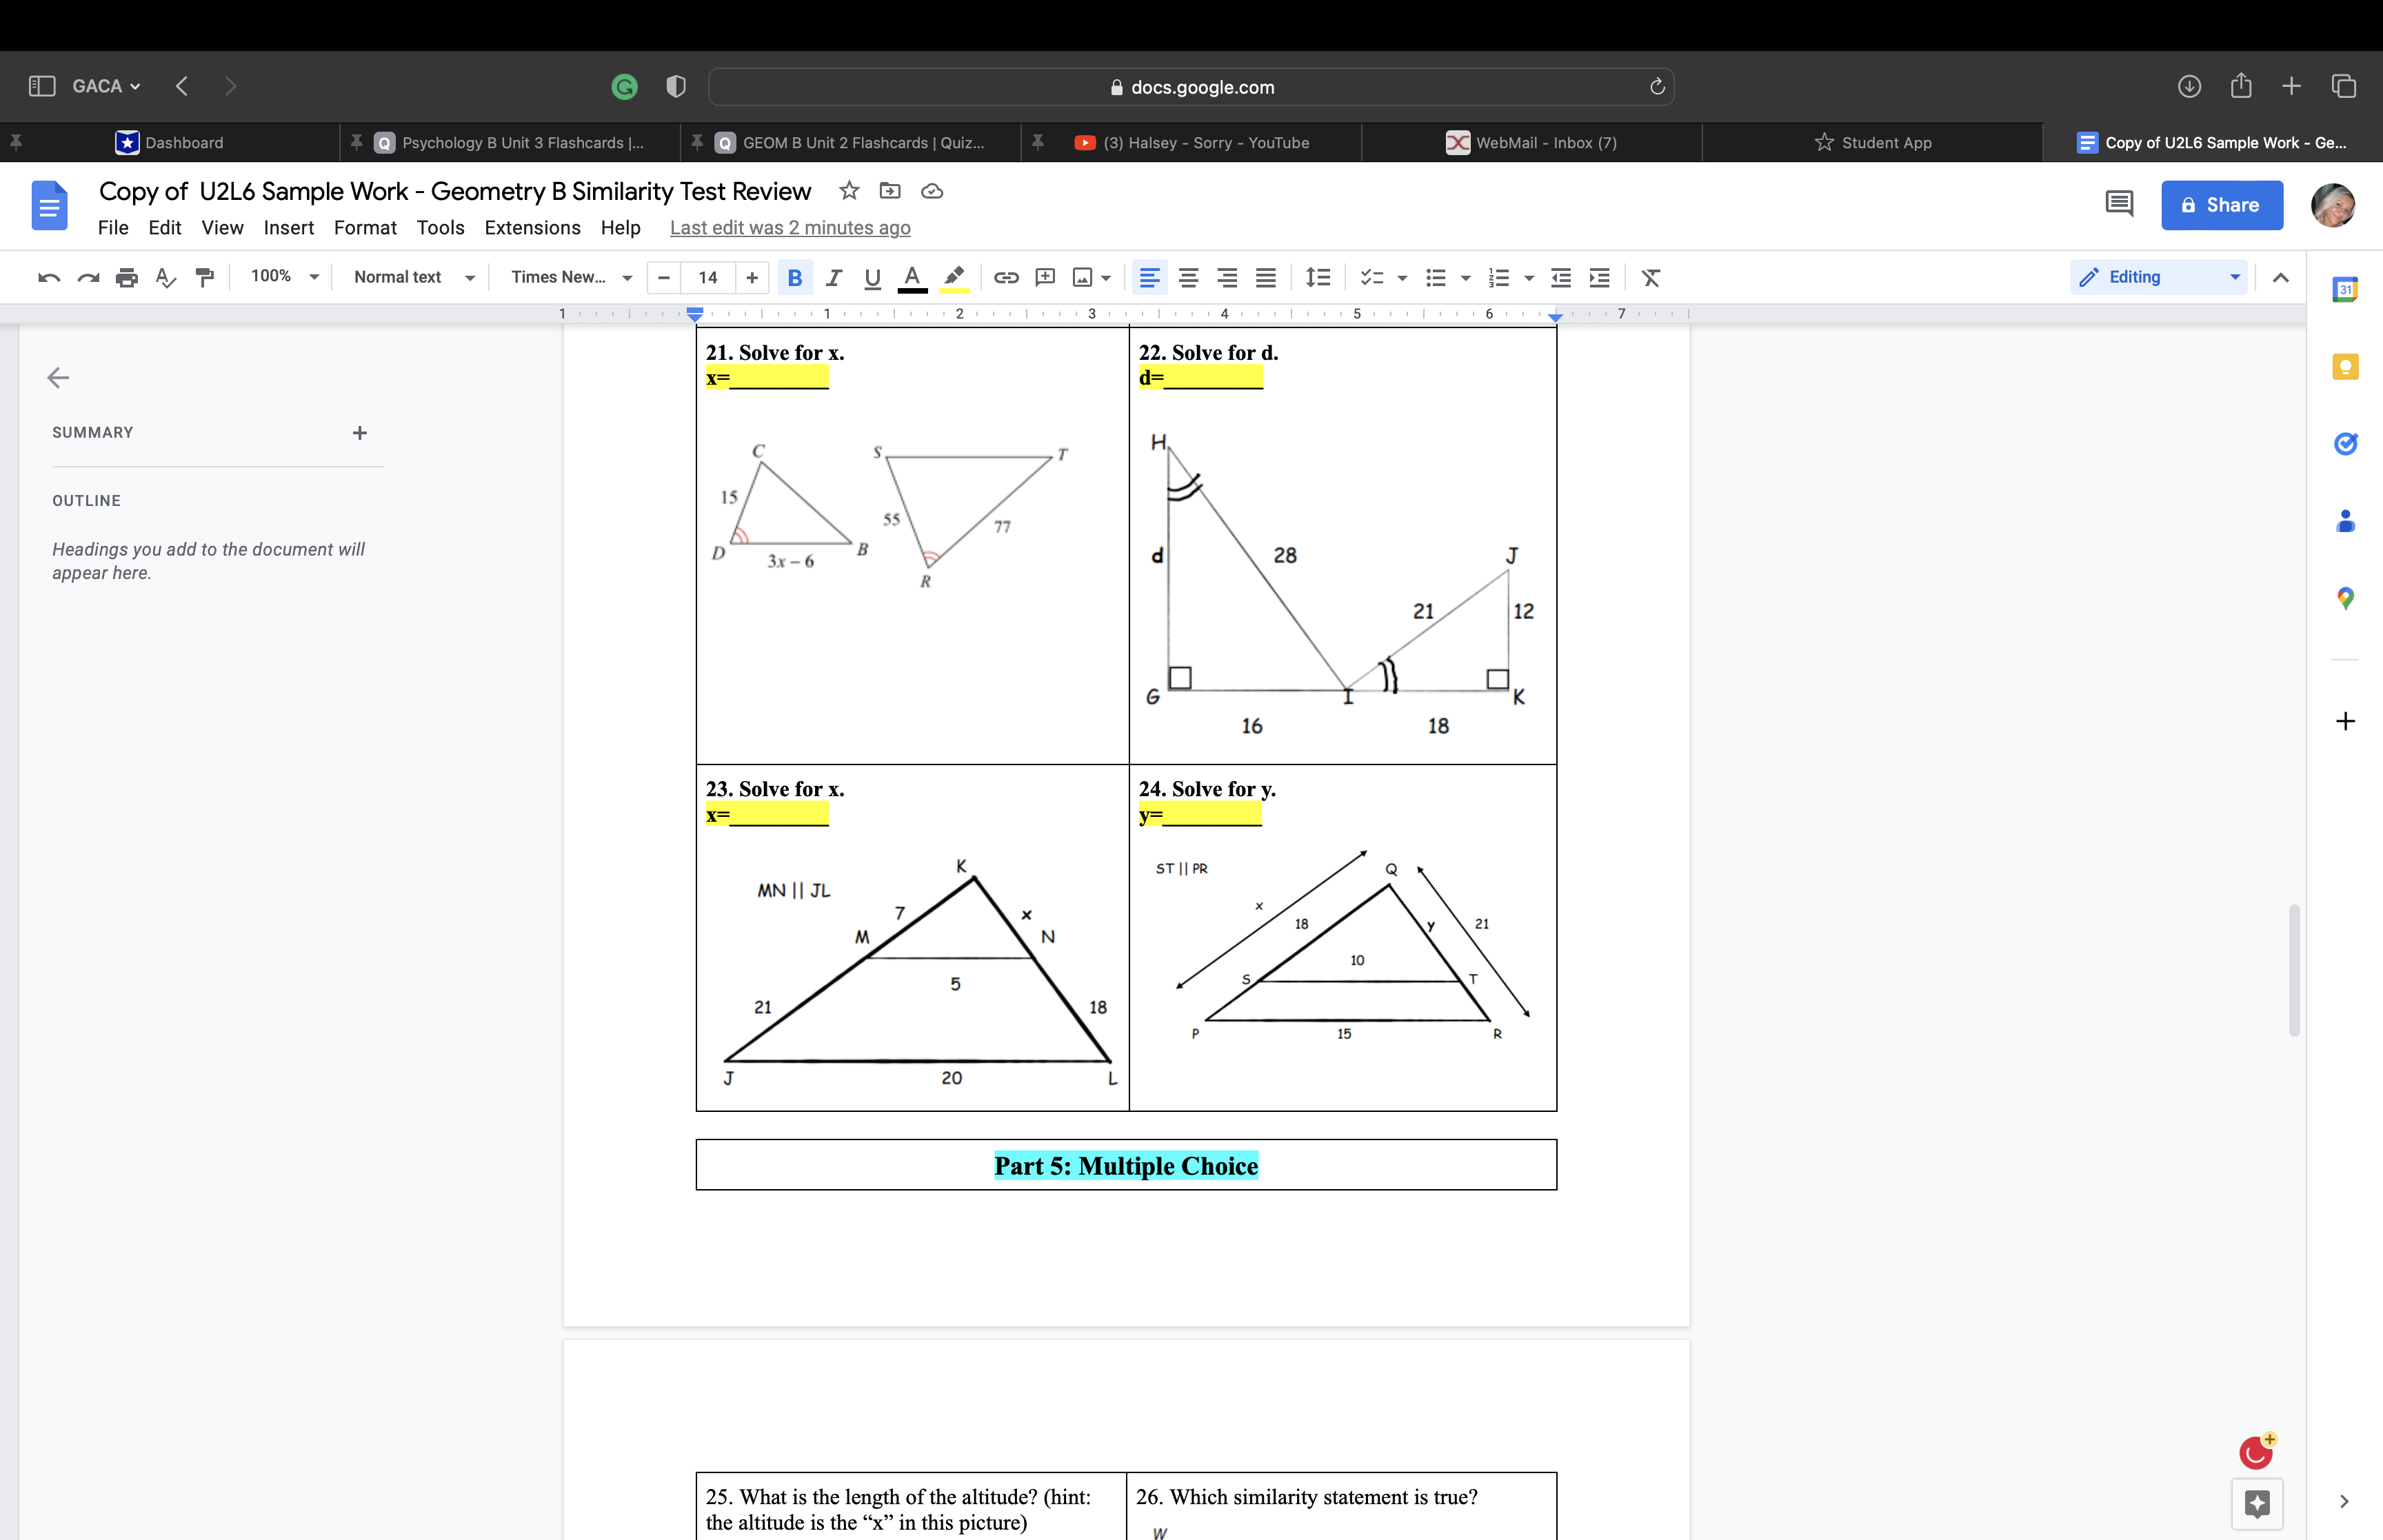Toggle italic formatting

[834, 278]
